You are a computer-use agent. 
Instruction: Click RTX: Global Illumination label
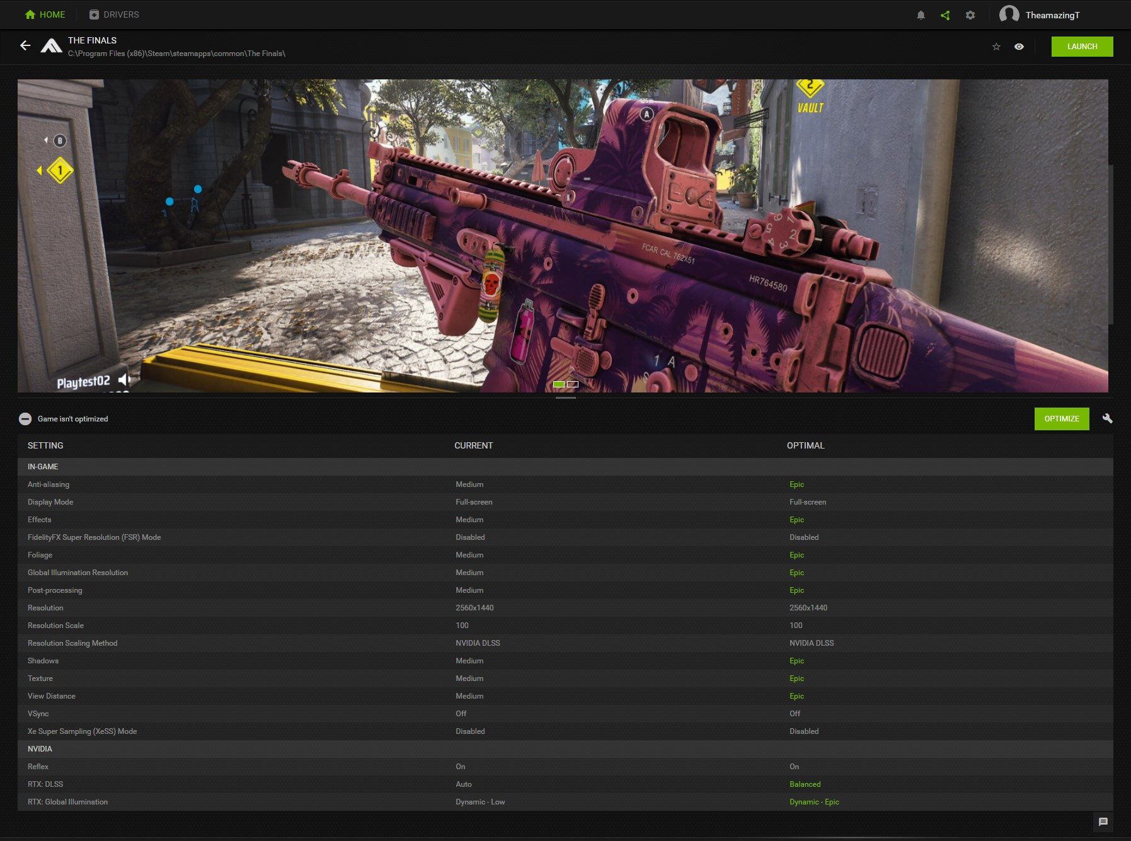67,802
